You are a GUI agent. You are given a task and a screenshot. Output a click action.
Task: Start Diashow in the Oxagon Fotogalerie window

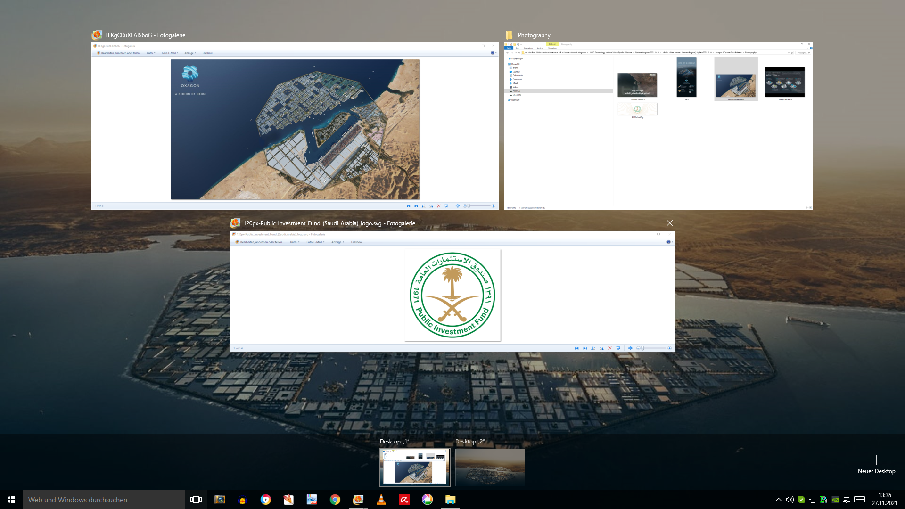207,53
